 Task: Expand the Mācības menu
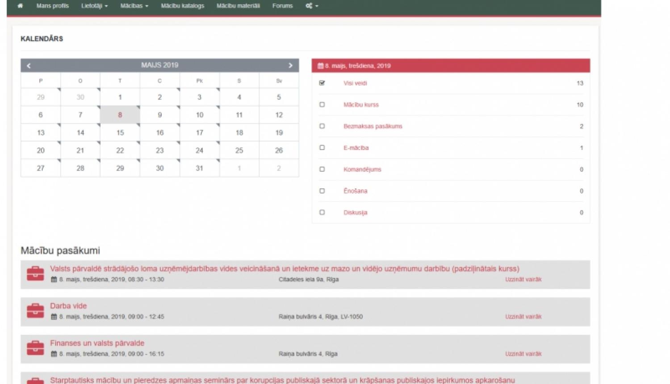(x=134, y=6)
